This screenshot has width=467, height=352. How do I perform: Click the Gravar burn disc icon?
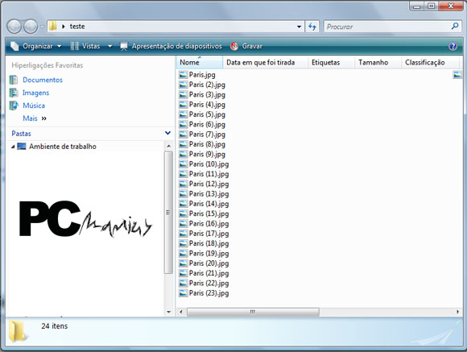pos(234,46)
